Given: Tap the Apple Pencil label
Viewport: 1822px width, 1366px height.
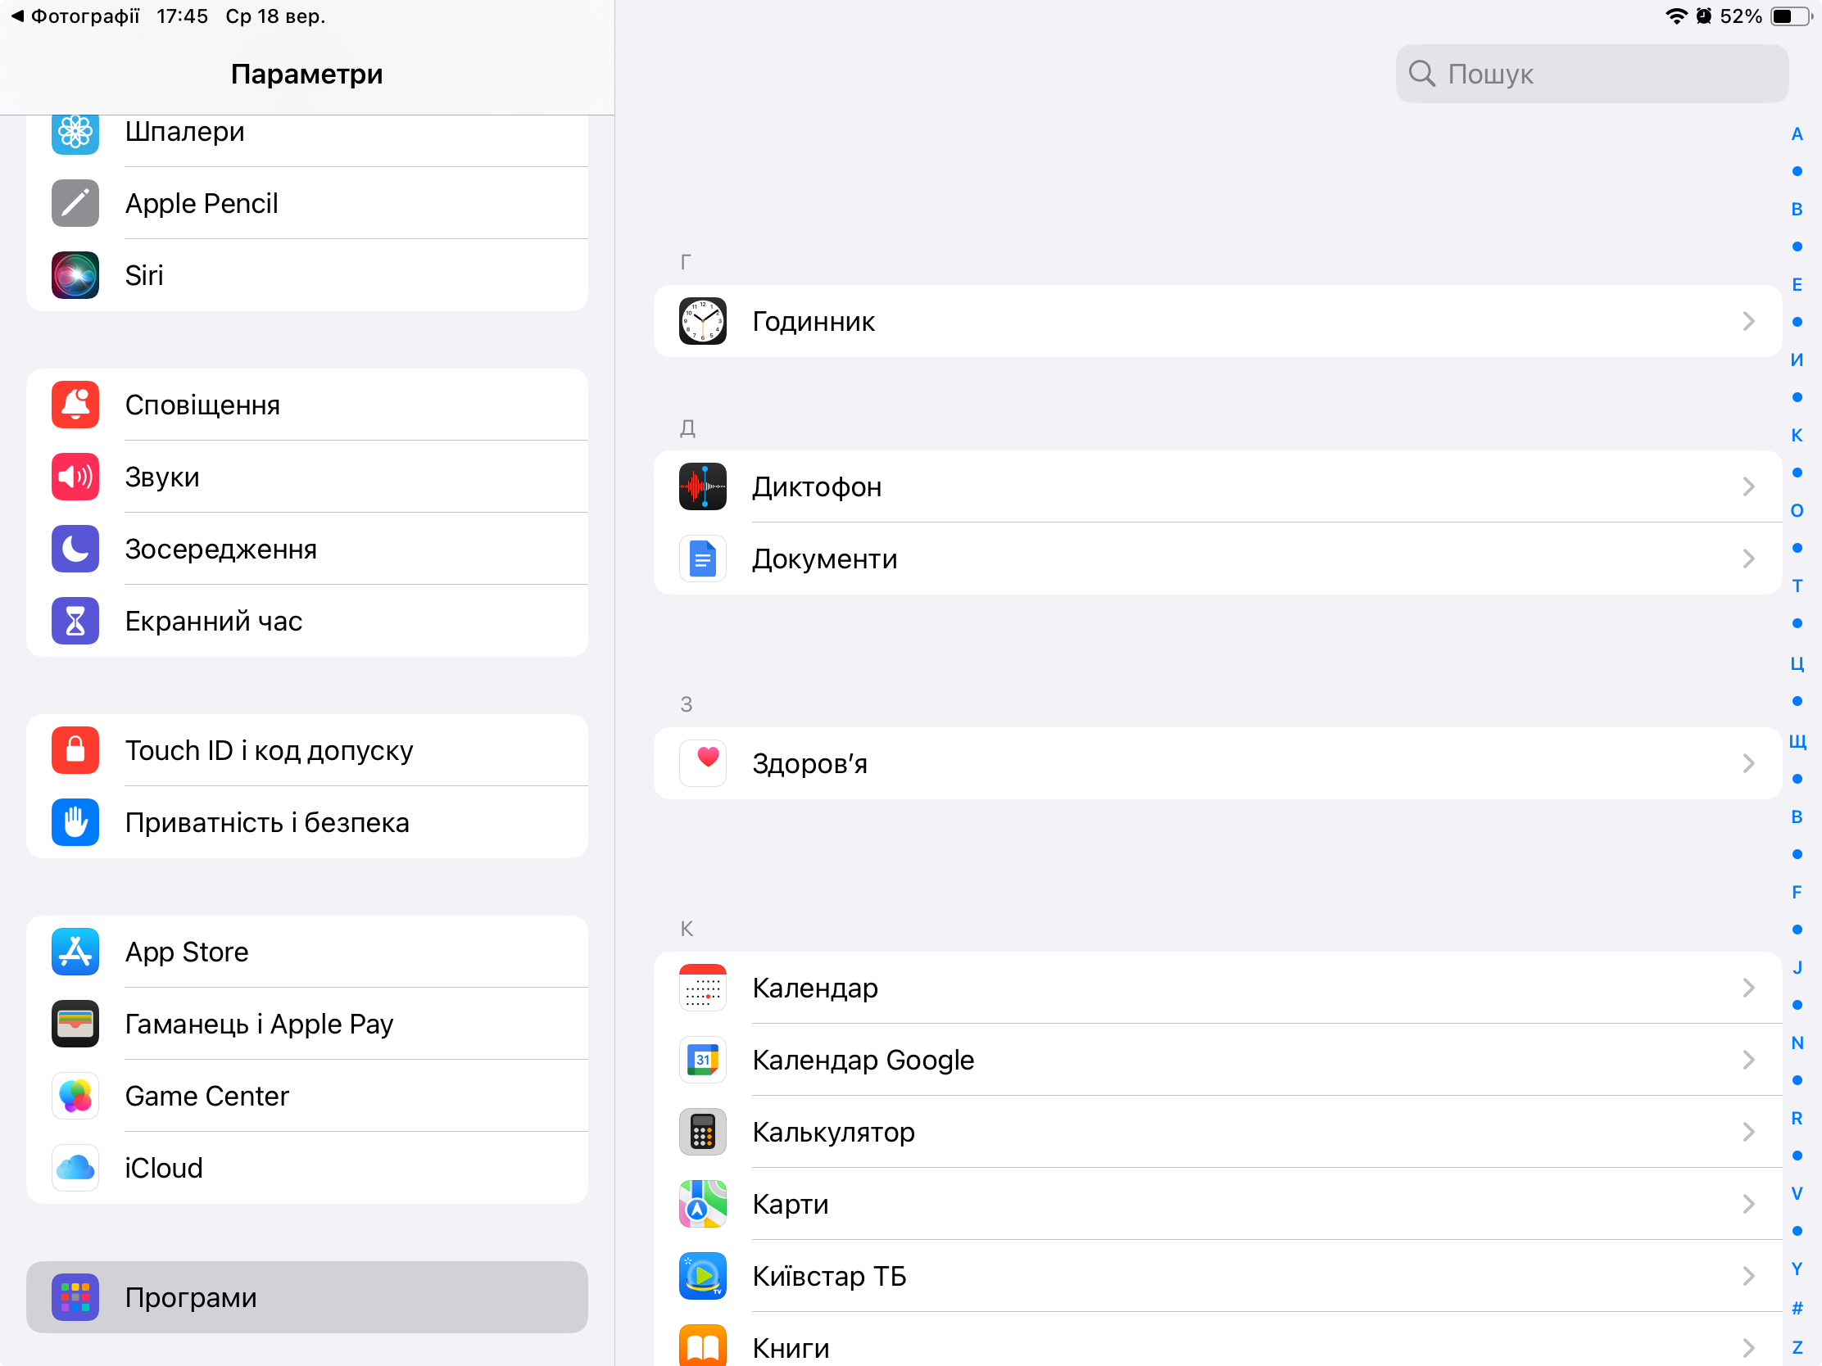Looking at the screenshot, I should click(x=202, y=203).
